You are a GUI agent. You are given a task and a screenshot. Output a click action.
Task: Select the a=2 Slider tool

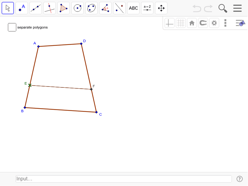(x=147, y=8)
